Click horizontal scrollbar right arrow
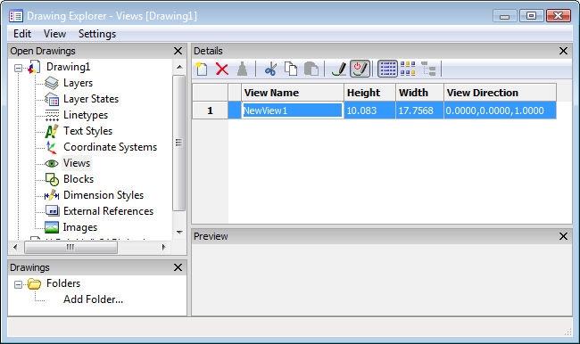This screenshot has height=344, width=580. coord(163,247)
